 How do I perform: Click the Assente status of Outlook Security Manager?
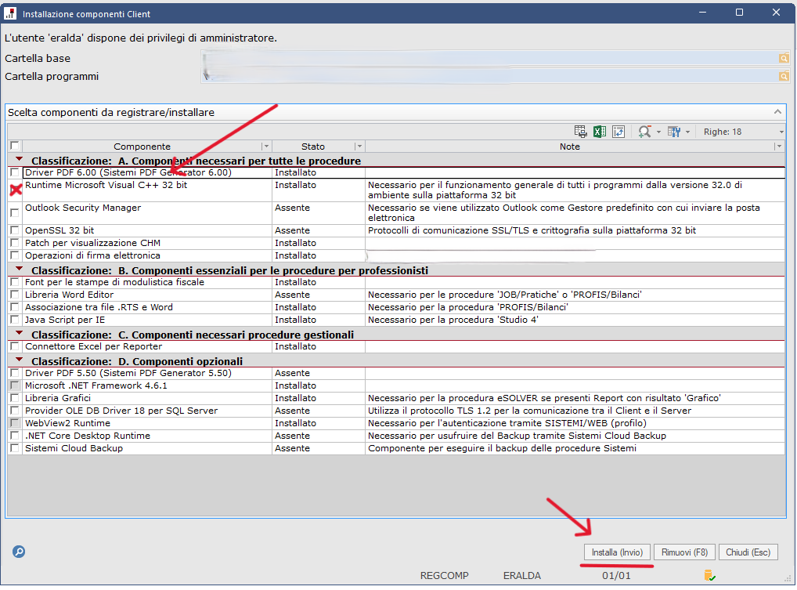(x=292, y=208)
